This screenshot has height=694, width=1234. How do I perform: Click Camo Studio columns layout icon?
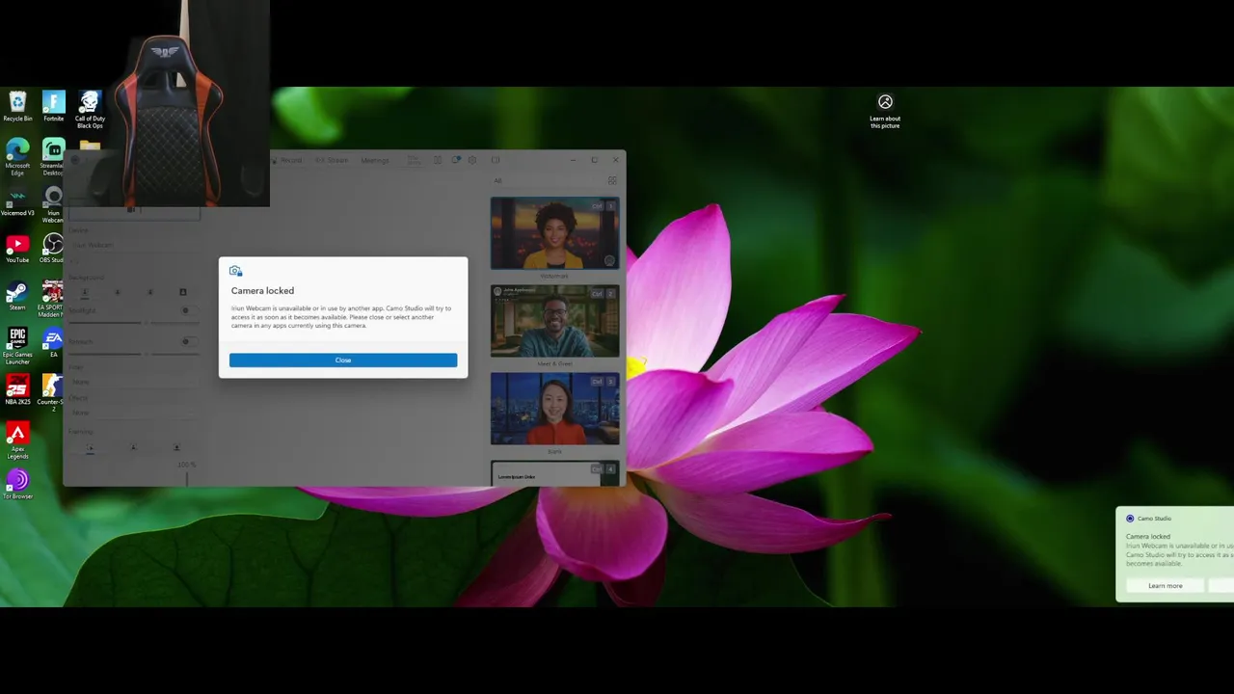click(x=437, y=160)
